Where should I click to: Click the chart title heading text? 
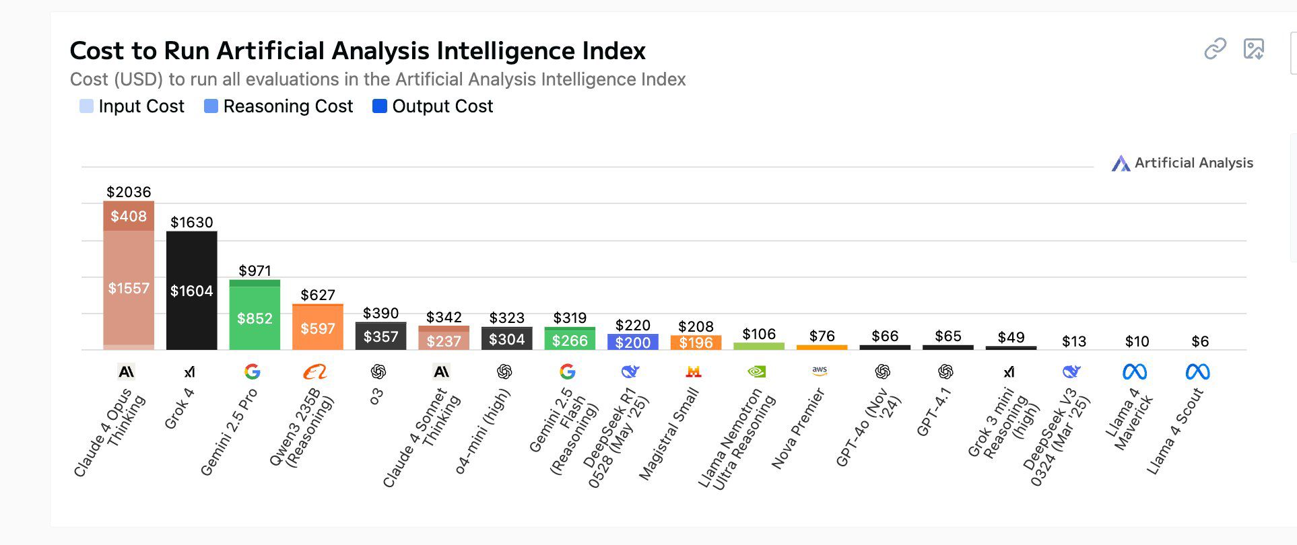point(358,51)
